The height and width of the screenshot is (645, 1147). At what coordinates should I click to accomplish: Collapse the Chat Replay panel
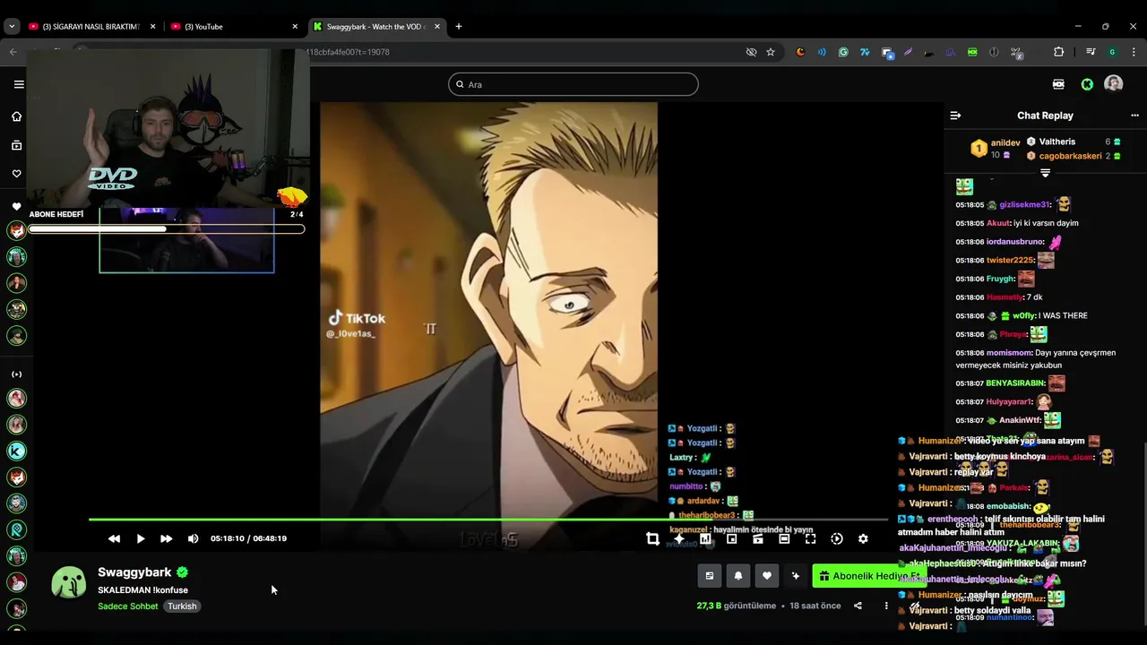955,116
